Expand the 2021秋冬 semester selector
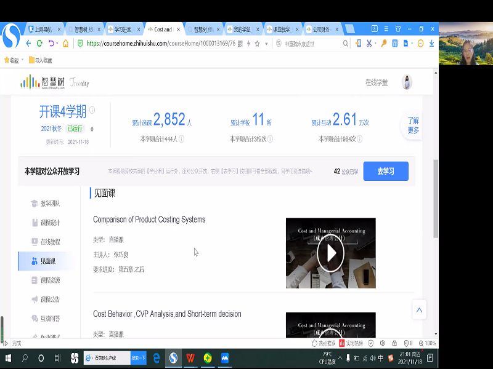Image resolution: width=493 pixels, height=369 pixels. point(92,129)
